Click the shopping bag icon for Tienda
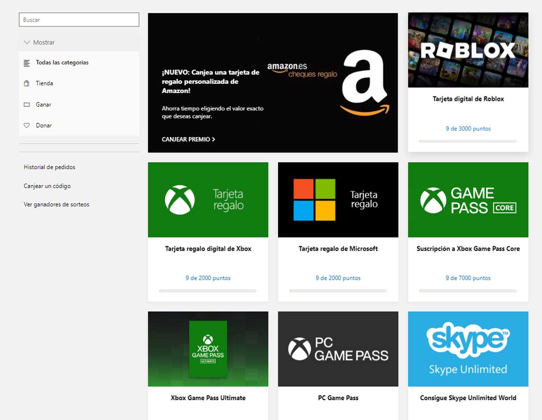Image resolution: width=542 pixels, height=420 pixels. 27,83
